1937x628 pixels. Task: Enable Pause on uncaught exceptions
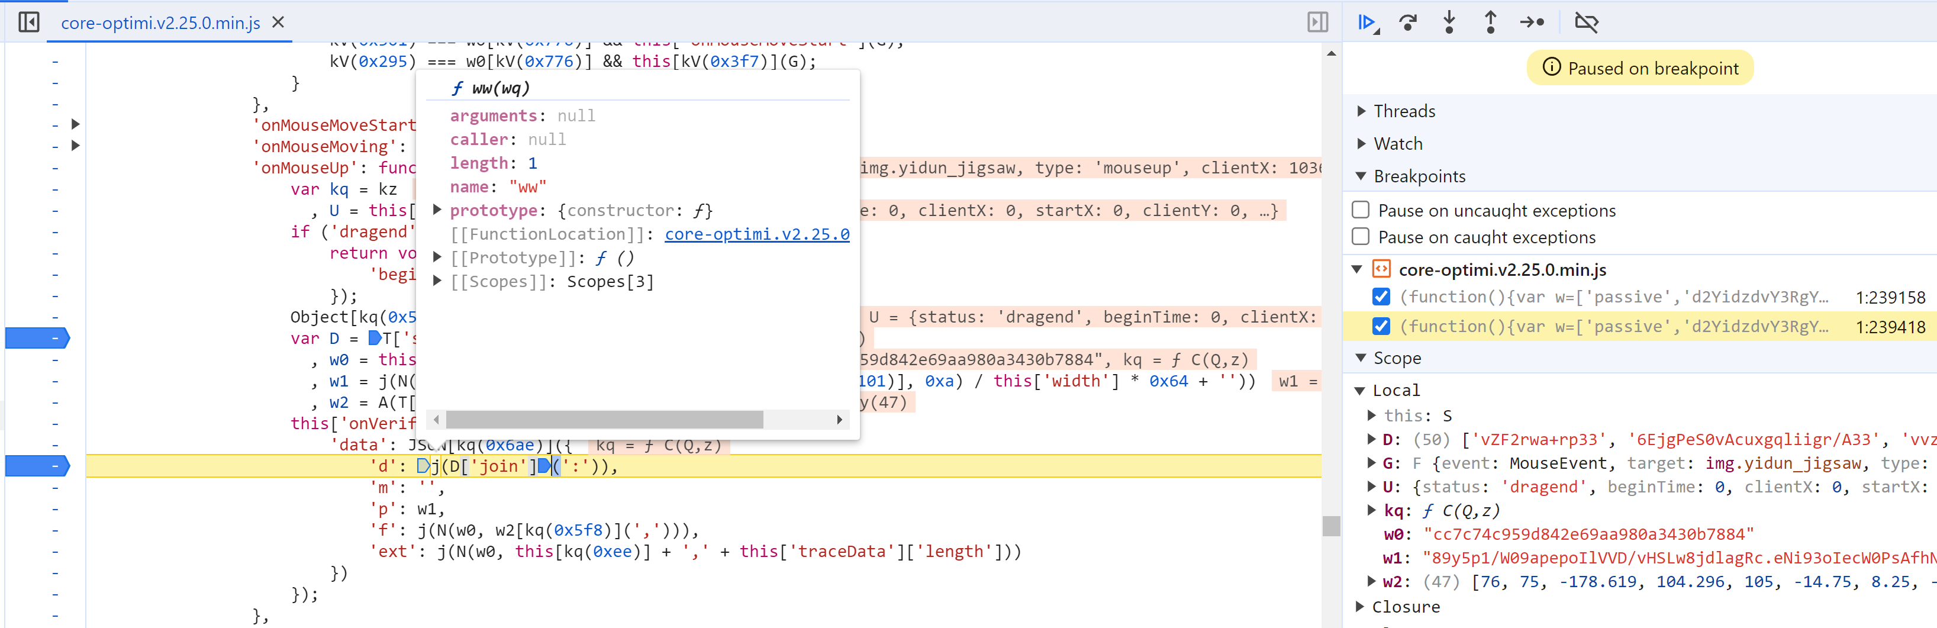(x=1361, y=209)
